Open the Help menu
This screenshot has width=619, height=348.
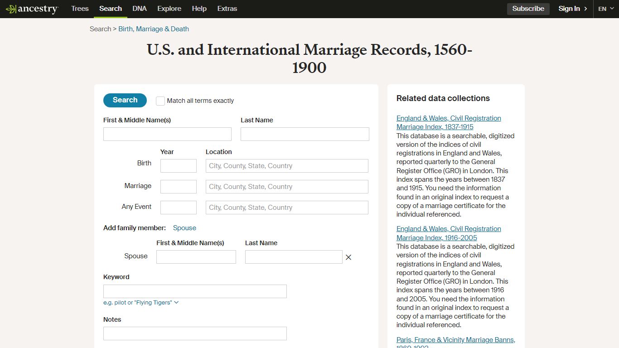click(x=199, y=9)
